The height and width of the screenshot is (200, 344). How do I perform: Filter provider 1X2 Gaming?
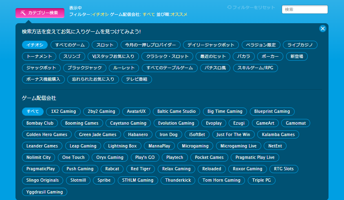64,111
